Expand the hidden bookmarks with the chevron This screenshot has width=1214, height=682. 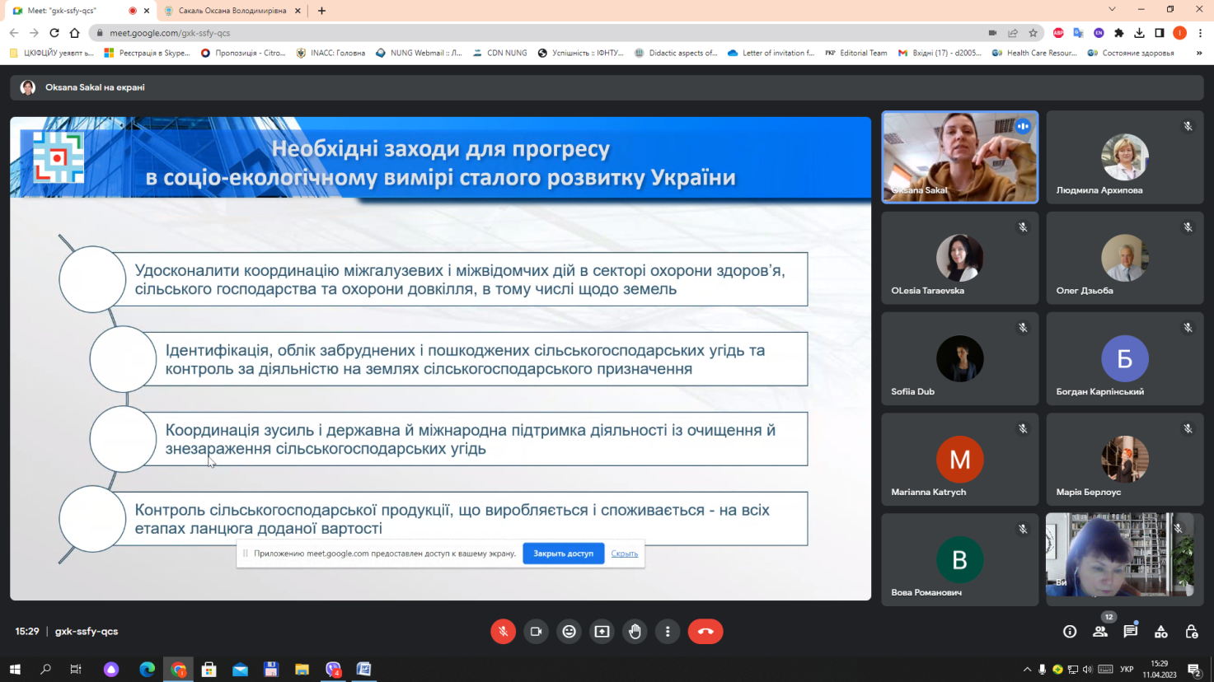1199,52
